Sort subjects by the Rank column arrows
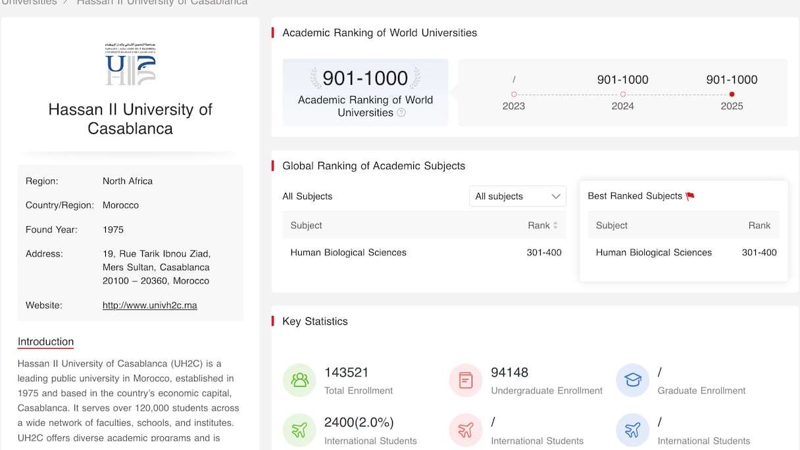The width and height of the screenshot is (800, 450). tap(555, 226)
